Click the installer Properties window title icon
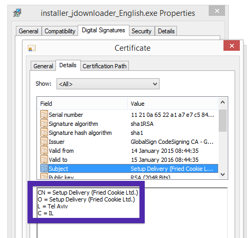 [17, 13]
